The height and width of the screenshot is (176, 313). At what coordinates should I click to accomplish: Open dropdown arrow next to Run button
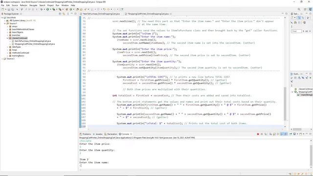(50, 9)
